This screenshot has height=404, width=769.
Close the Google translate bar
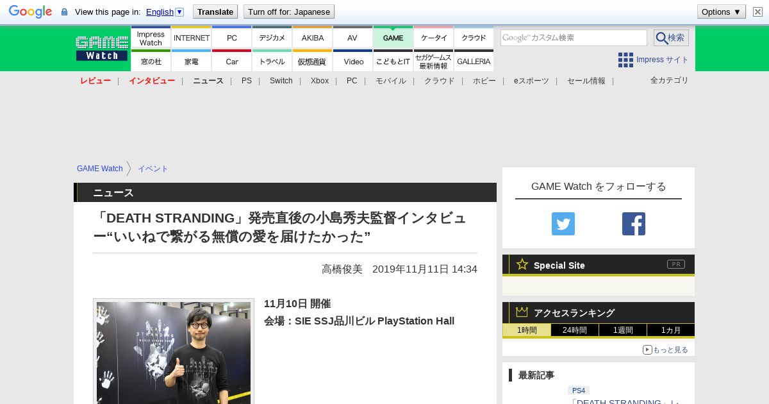tap(757, 12)
